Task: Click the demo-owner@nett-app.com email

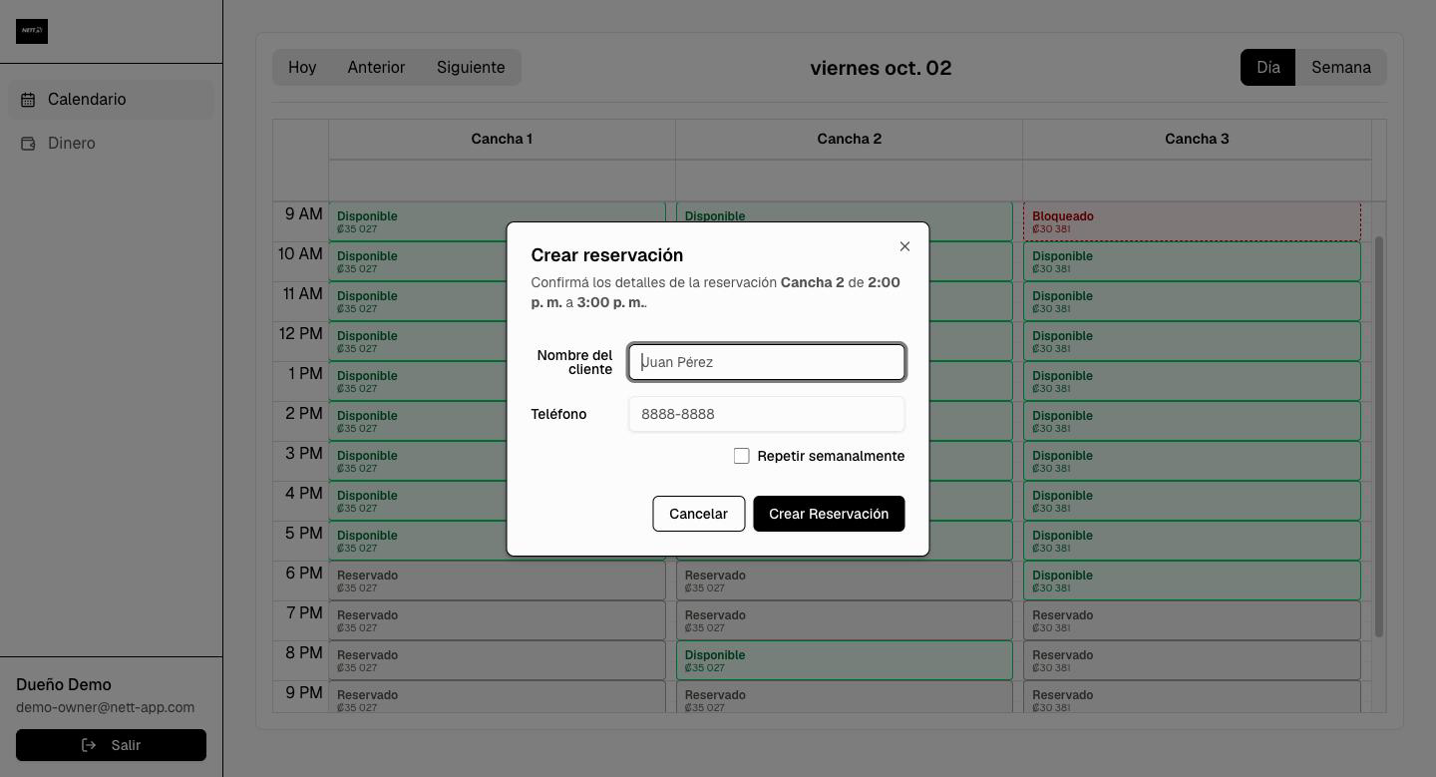Action: 106,707
